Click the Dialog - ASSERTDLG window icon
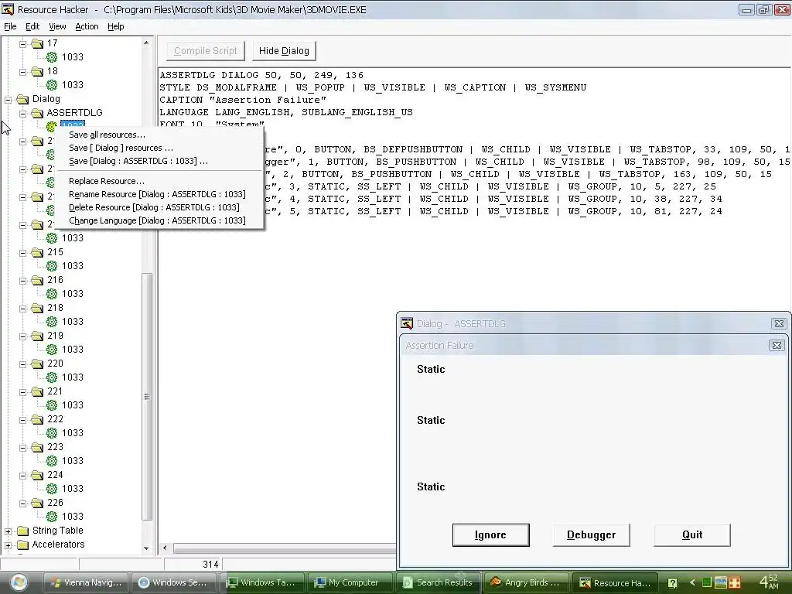This screenshot has width=792, height=594. 407,323
